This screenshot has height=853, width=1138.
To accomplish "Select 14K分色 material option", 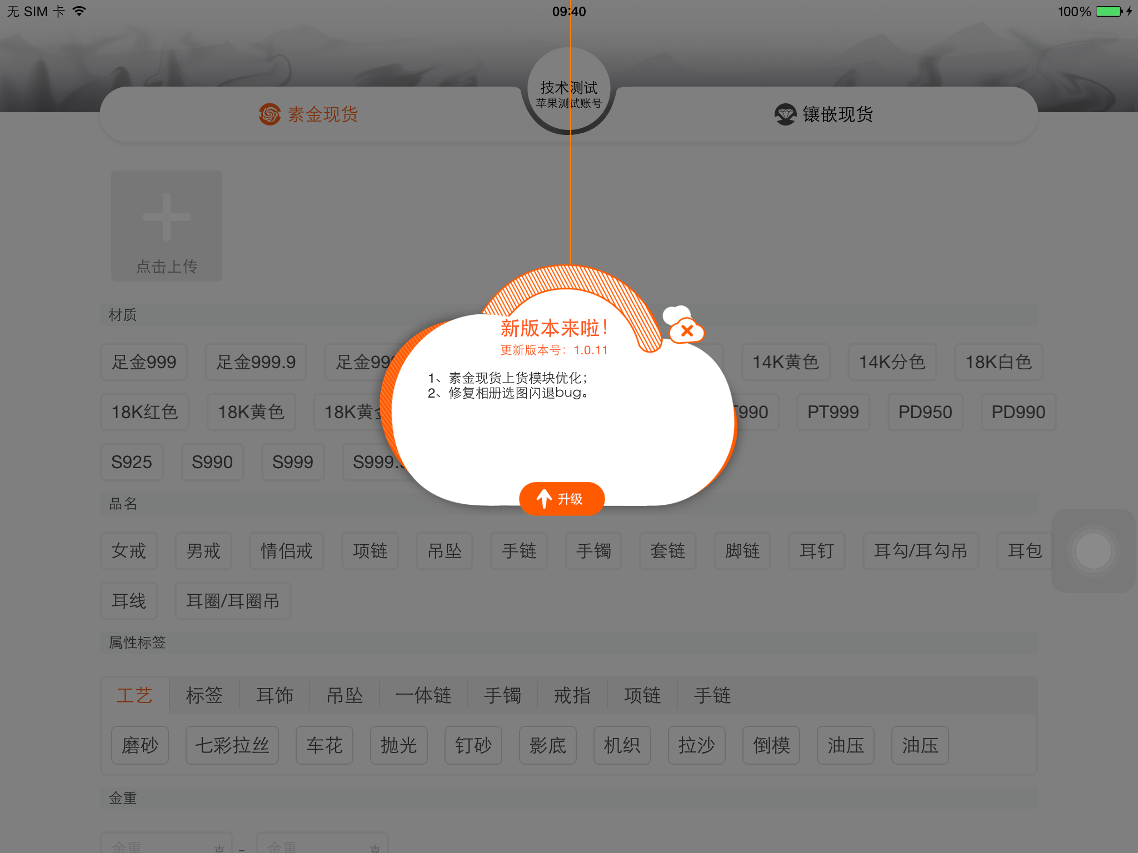I will (x=892, y=362).
